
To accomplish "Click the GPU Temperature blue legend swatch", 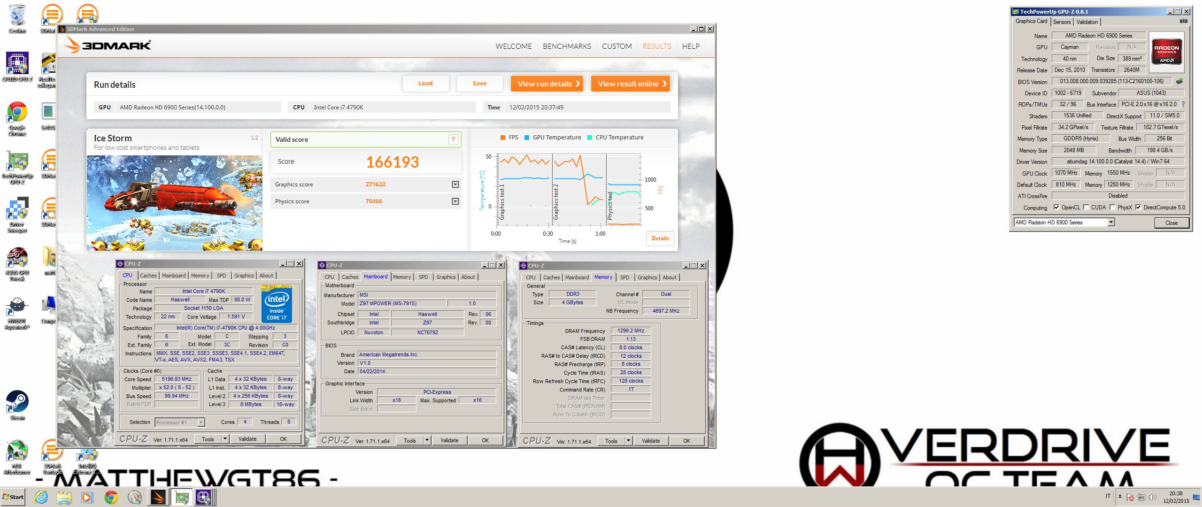I will click(527, 138).
